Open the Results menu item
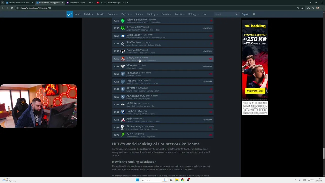The height and width of the screenshot is (183, 325). click(100, 14)
